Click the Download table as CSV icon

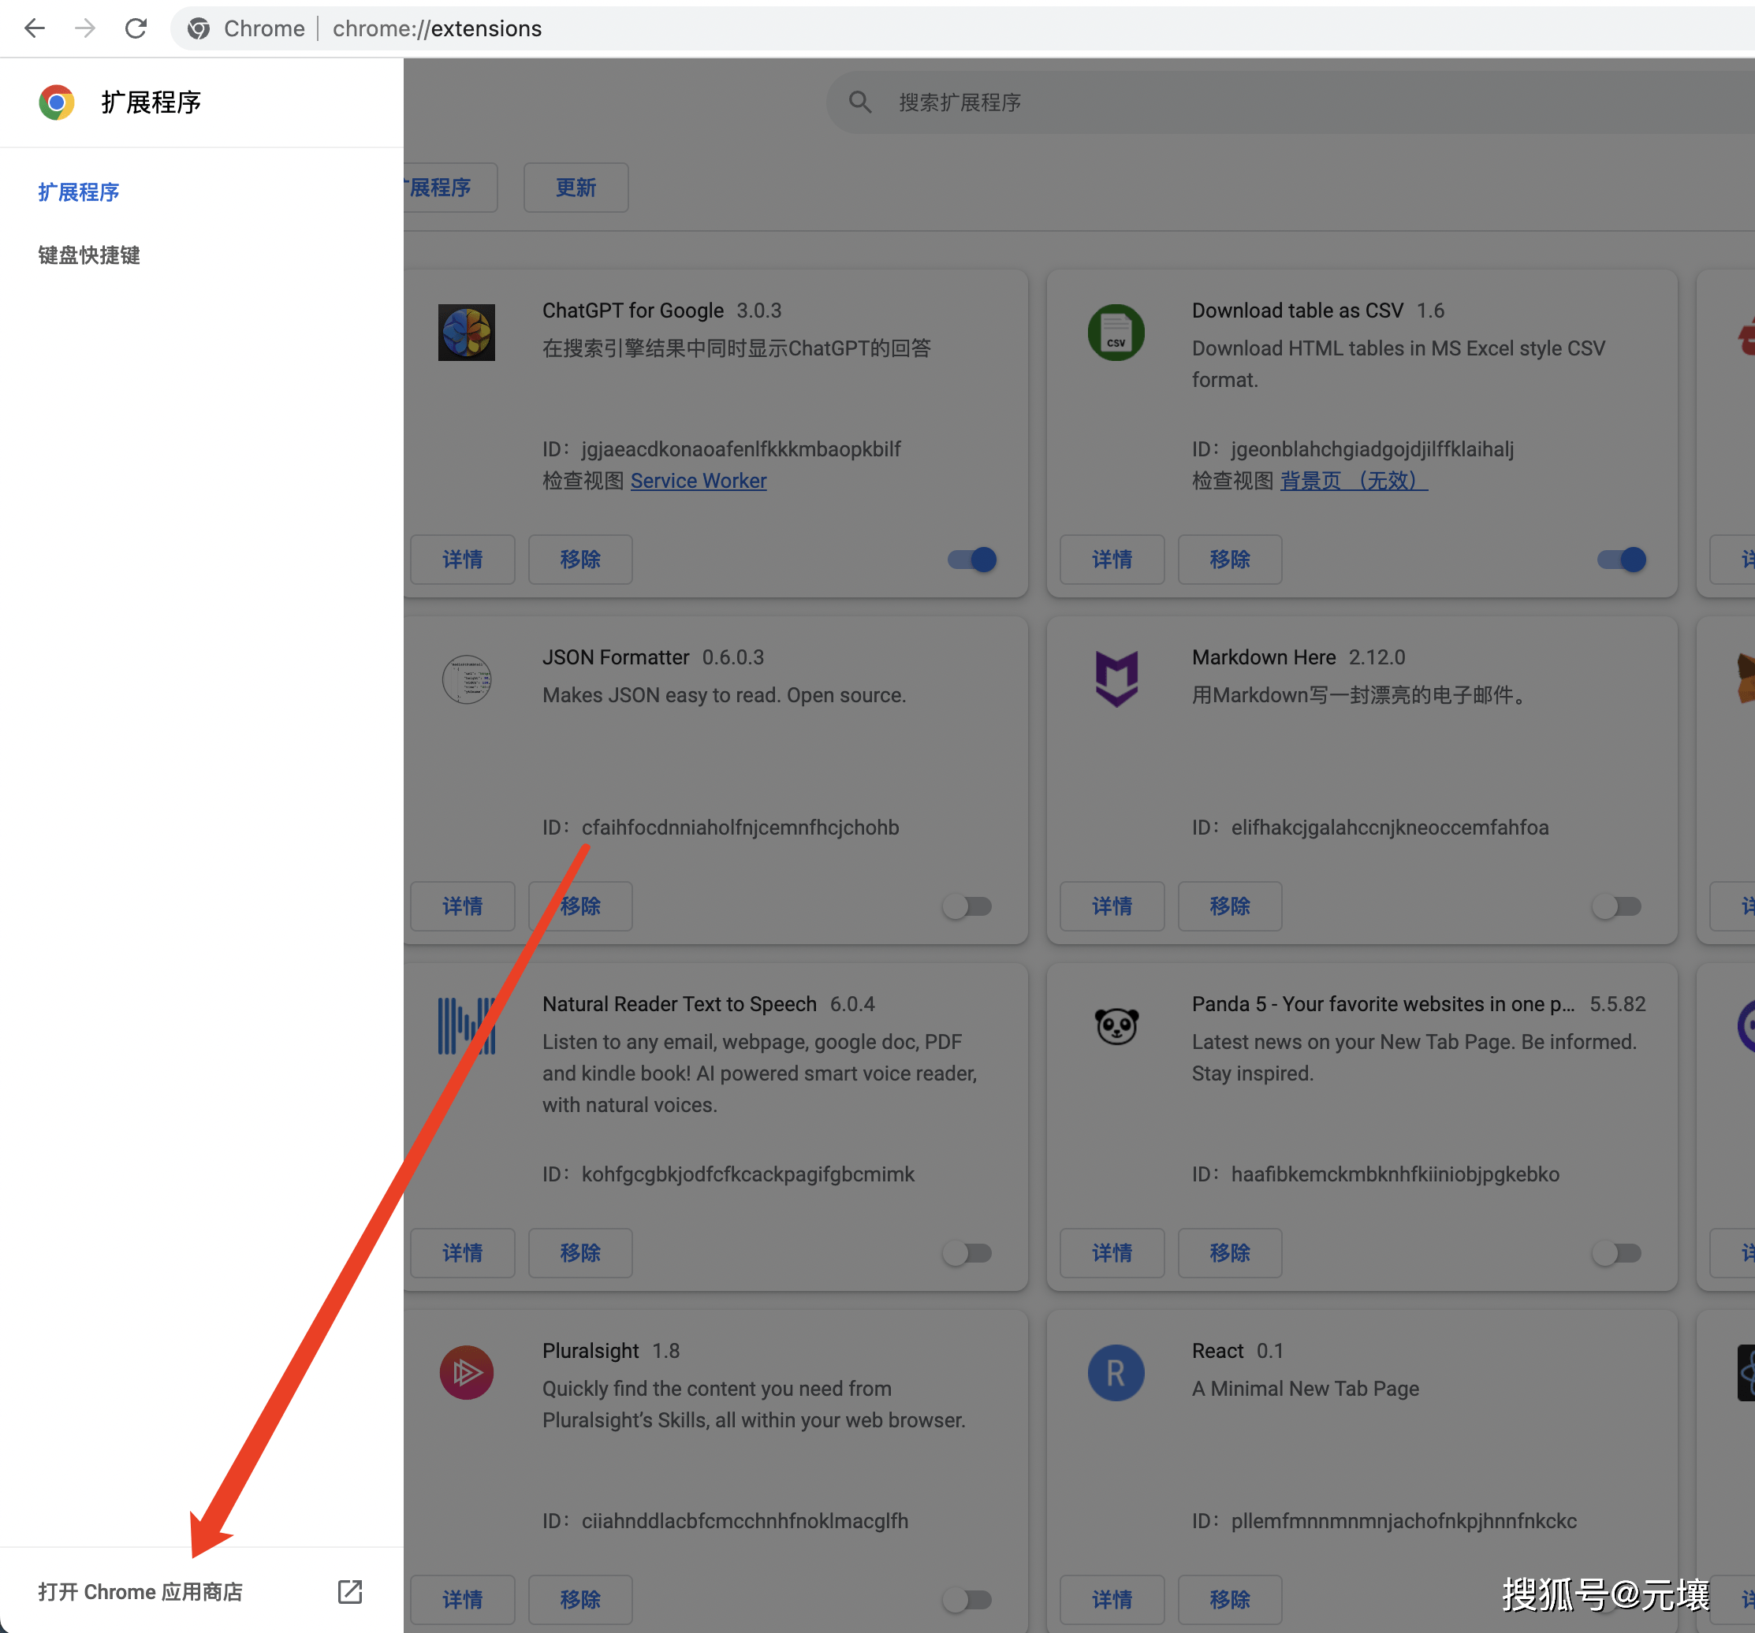click(1116, 333)
